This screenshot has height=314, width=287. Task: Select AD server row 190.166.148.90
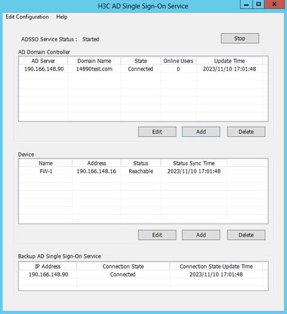click(x=143, y=69)
